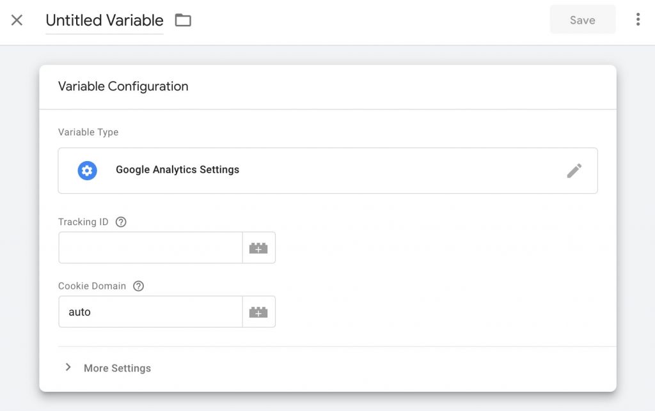Select the More Settings chevron arrow

[68, 368]
